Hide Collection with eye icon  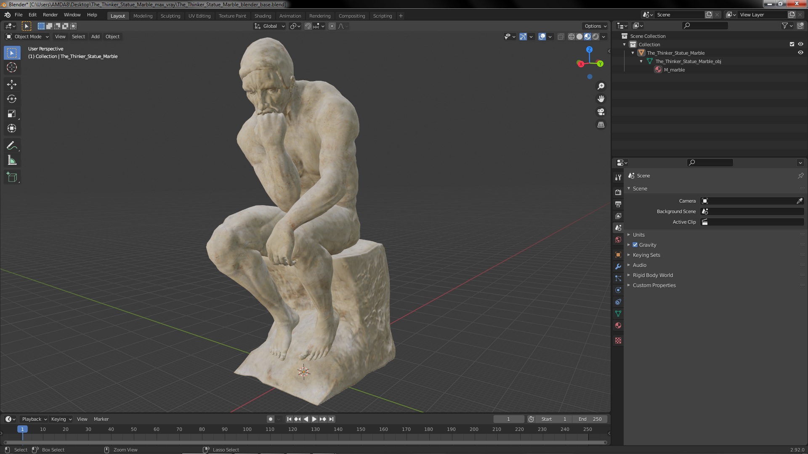800,45
